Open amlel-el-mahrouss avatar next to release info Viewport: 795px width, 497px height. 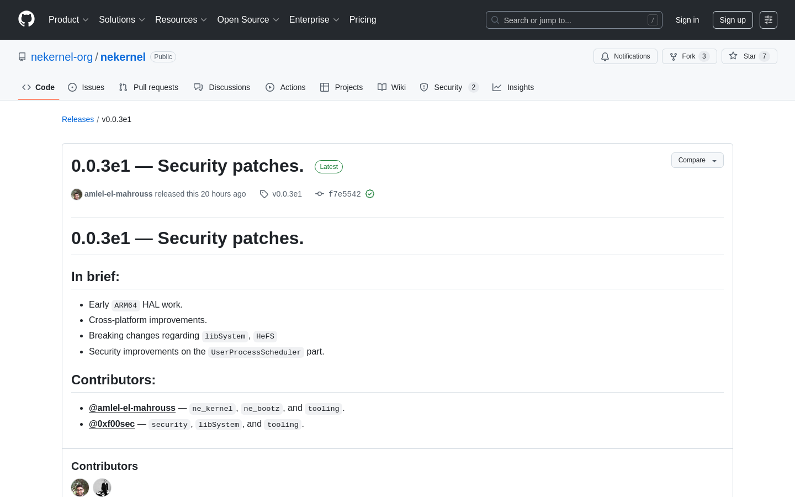[77, 194]
